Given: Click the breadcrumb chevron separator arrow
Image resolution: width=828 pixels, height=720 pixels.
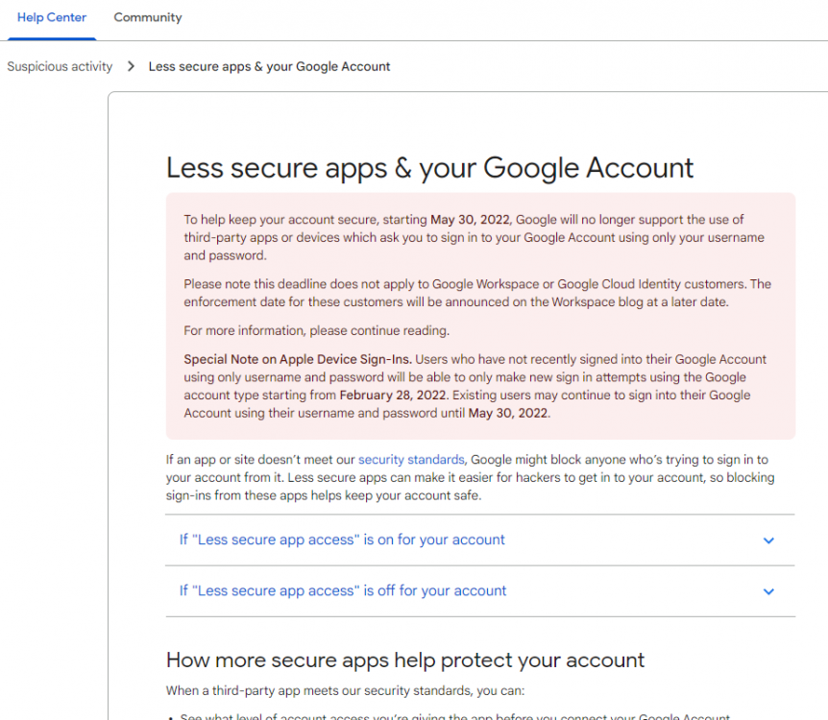Looking at the screenshot, I should (x=131, y=66).
